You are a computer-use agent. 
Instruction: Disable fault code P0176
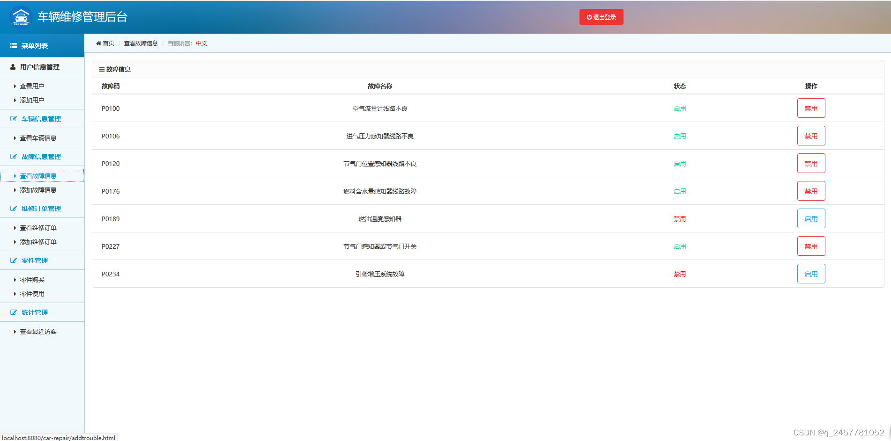811,191
